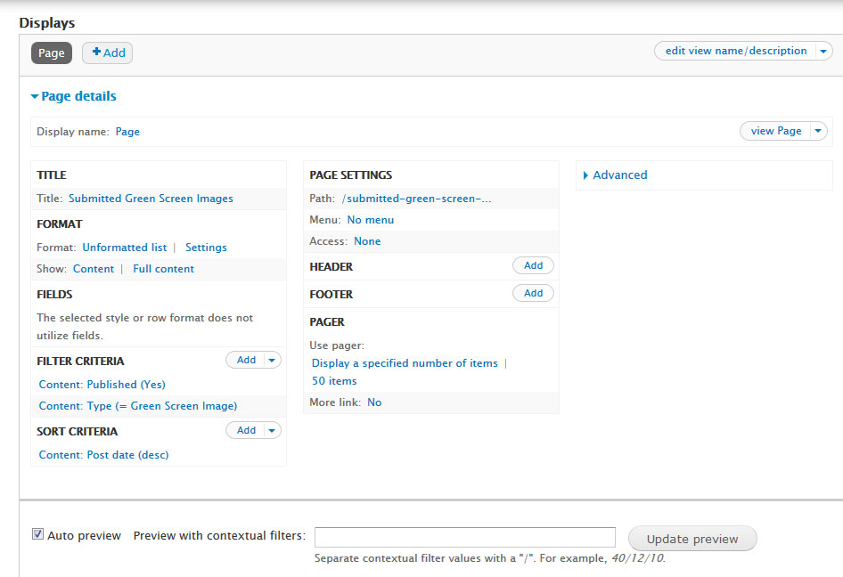Viewport: 843px width, 577px height.
Task: Open dropdown arrow next to view Page
Action: 818,131
